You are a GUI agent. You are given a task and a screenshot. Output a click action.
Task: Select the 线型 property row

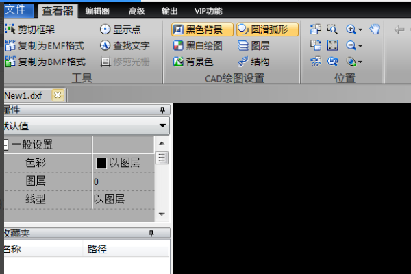pos(79,199)
